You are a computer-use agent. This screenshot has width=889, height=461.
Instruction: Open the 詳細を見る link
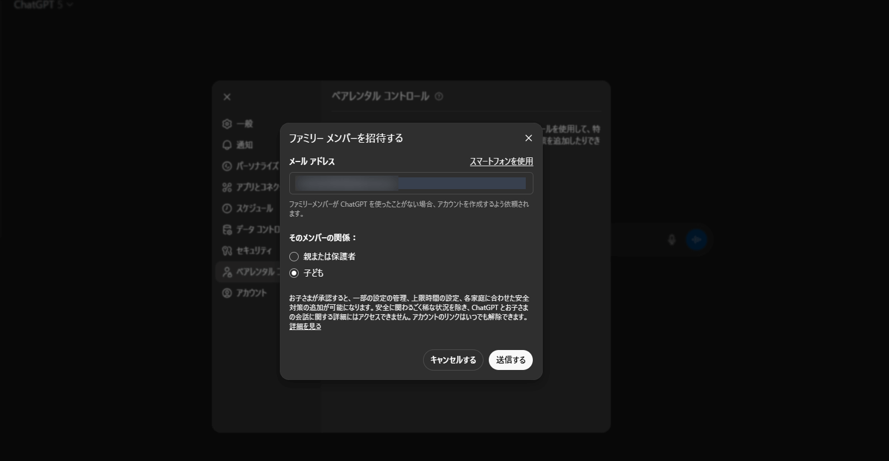(x=305, y=327)
